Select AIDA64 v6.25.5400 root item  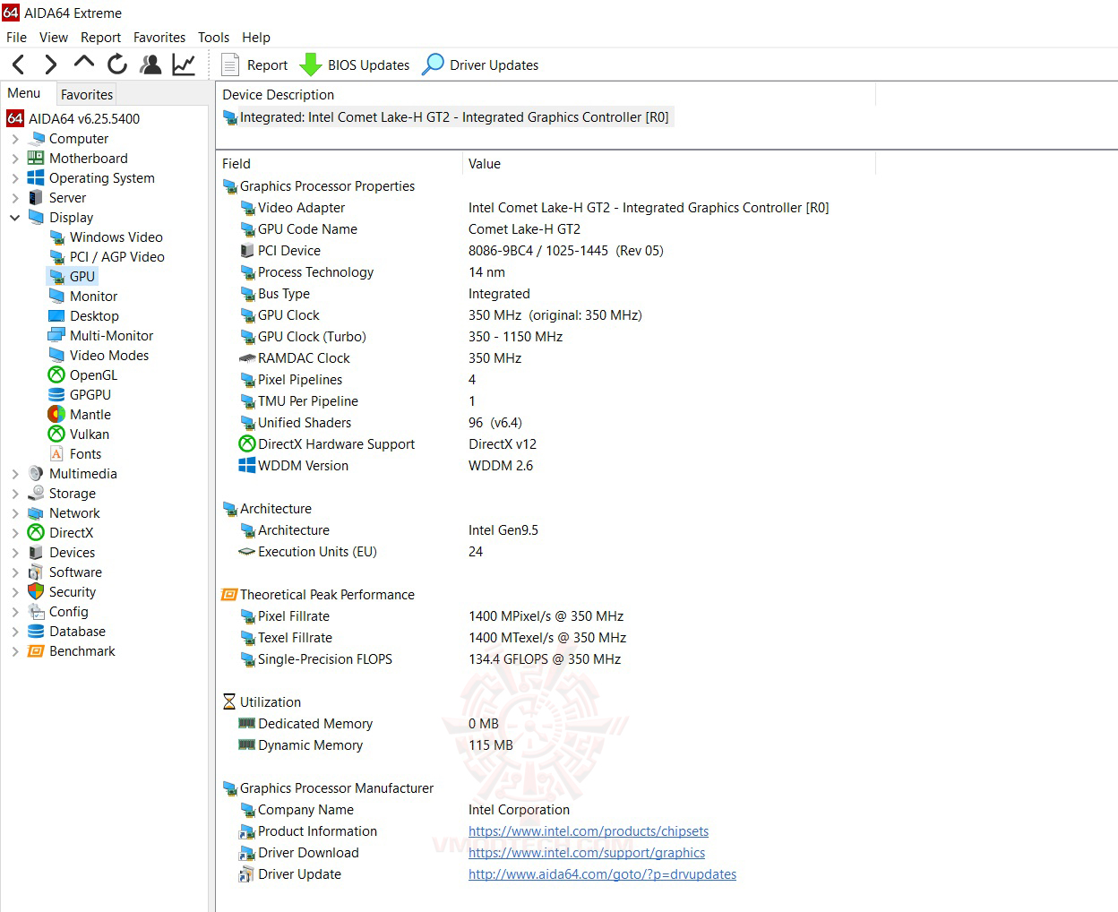(x=73, y=118)
